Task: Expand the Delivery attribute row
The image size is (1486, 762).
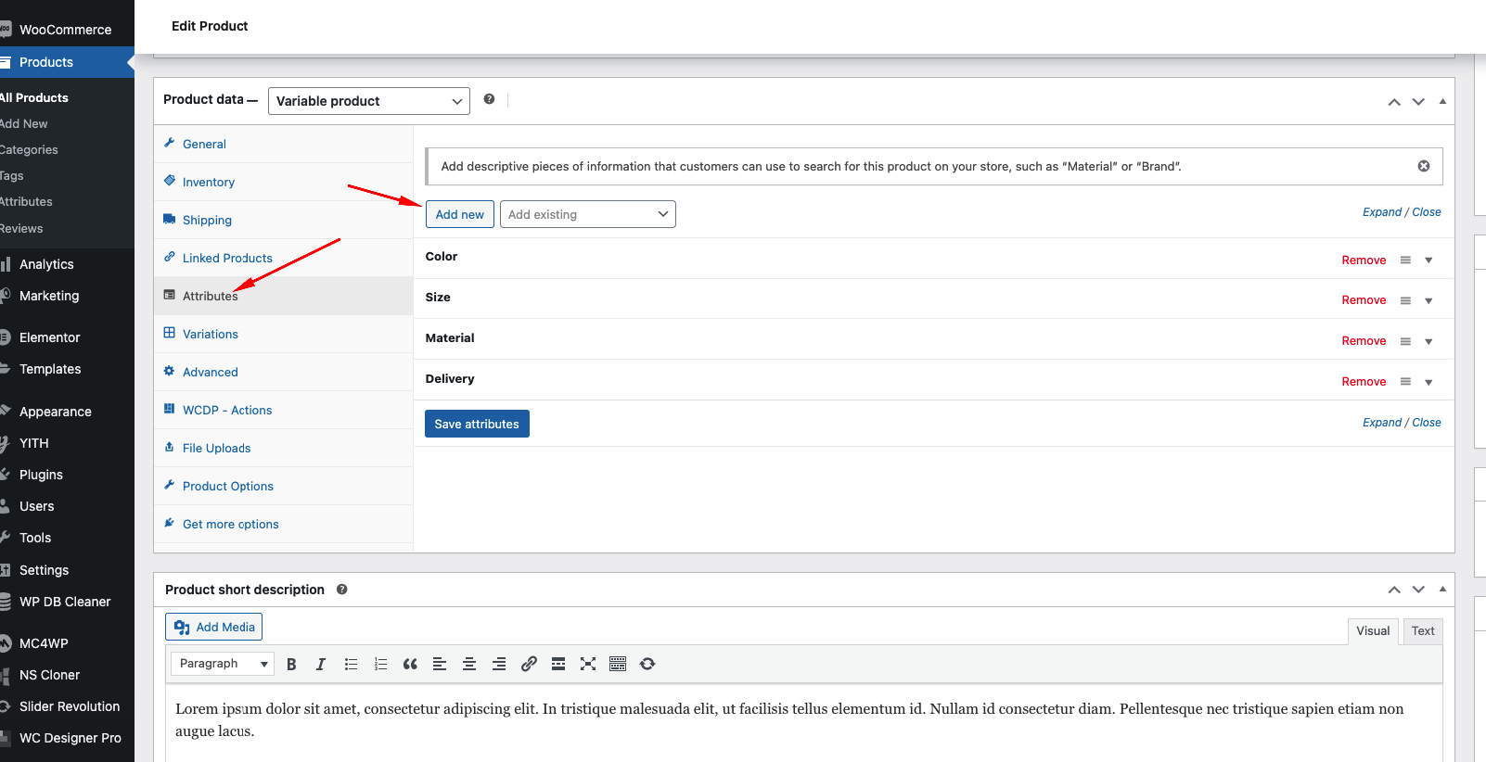Action: (1428, 382)
